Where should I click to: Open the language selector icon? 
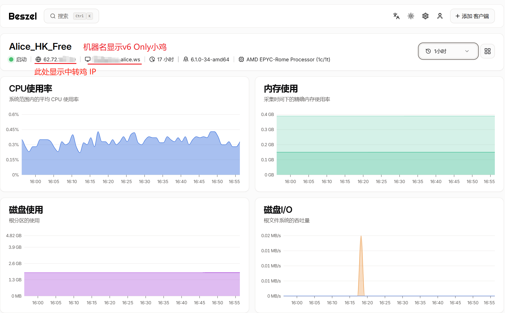pos(396,16)
